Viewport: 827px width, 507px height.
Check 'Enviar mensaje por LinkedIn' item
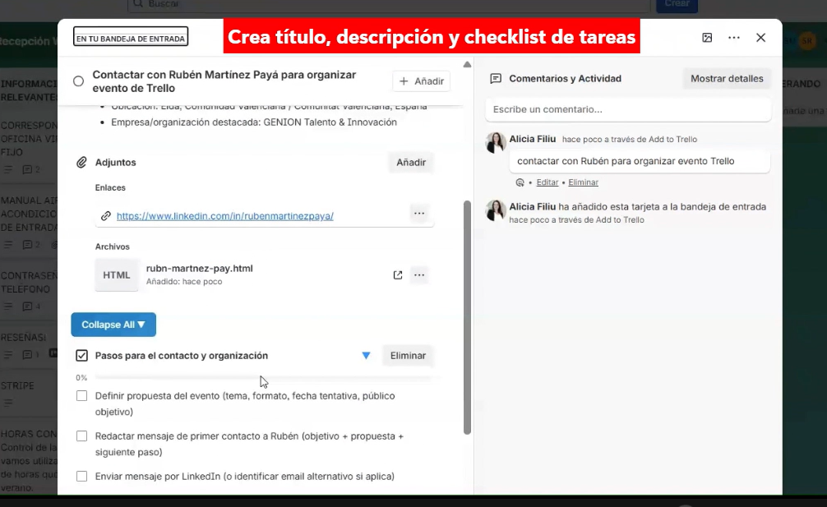[x=81, y=477]
